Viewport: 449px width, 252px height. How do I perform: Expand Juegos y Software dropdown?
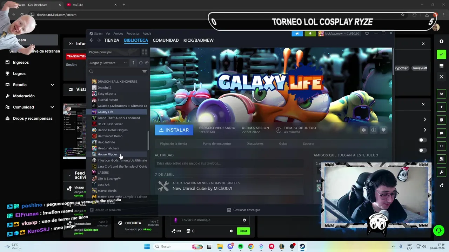[x=108, y=63]
